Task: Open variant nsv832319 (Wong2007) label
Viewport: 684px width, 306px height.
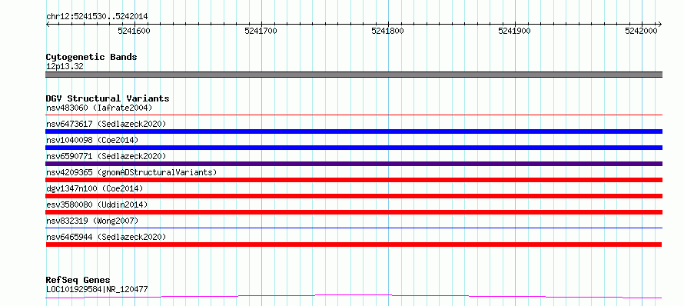Action: [x=92, y=221]
